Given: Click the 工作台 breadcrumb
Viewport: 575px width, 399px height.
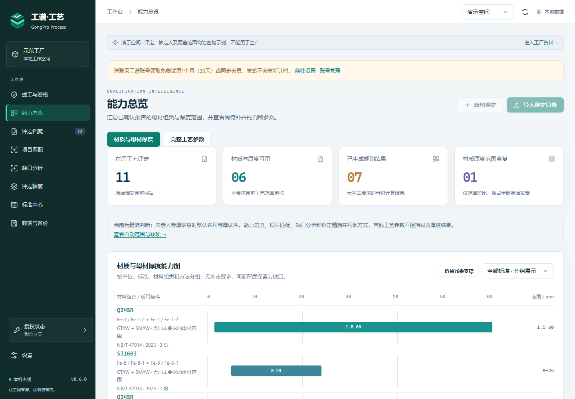Looking at the screenshot, I should pyautogui.click(x=115, y=12).
